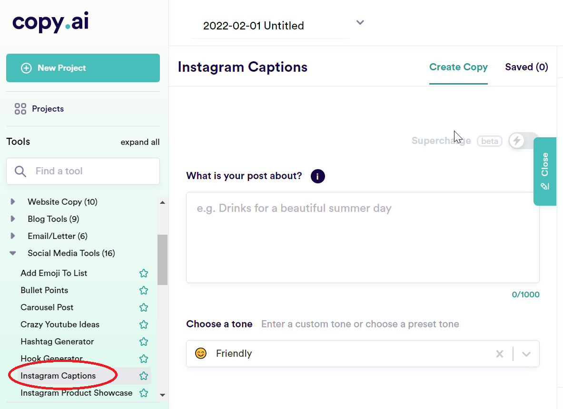Star the Instagram Product Showcase tool
563x409 pixels.
[144, 393]
